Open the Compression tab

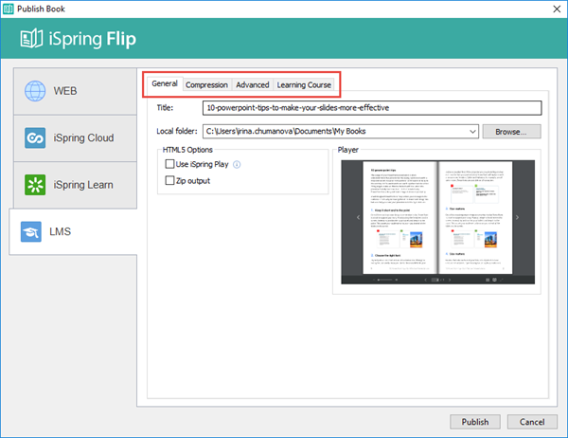click(x=206, y=84)
